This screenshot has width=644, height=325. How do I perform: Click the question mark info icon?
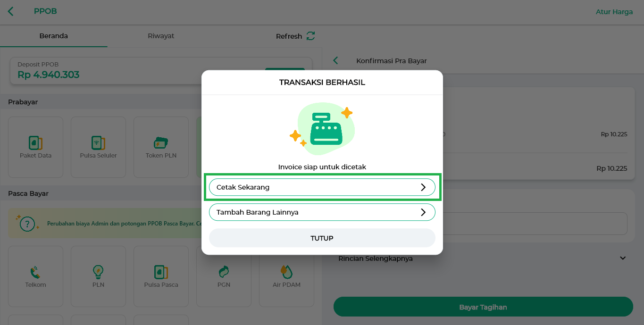(x=28, y=223)
